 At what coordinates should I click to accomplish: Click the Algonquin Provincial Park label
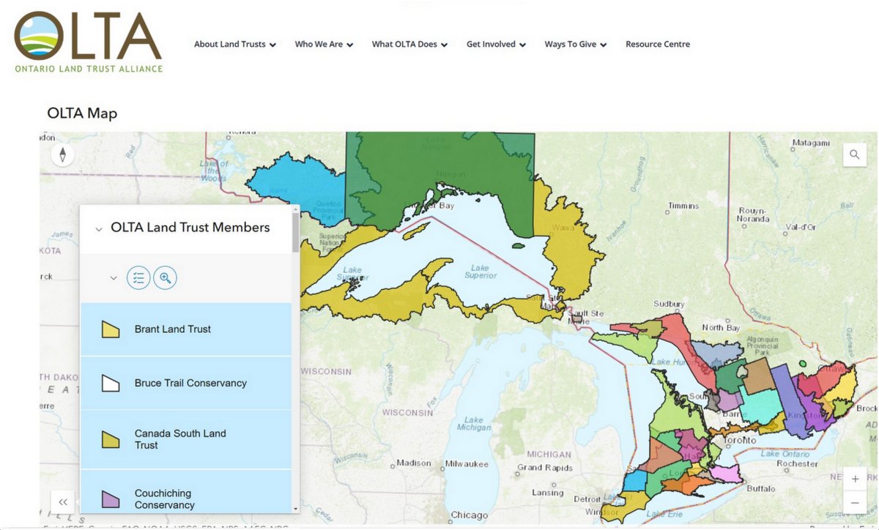click(x=763, y=346)
